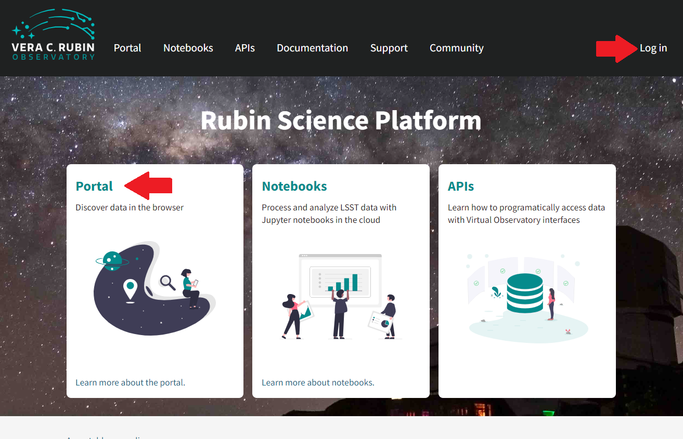Viewport: 683px width, 439px height.
Task: Open the Community page from the navigation
Action: (456, 48)
